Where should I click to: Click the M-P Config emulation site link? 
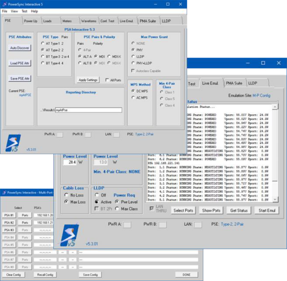point(261,95)
